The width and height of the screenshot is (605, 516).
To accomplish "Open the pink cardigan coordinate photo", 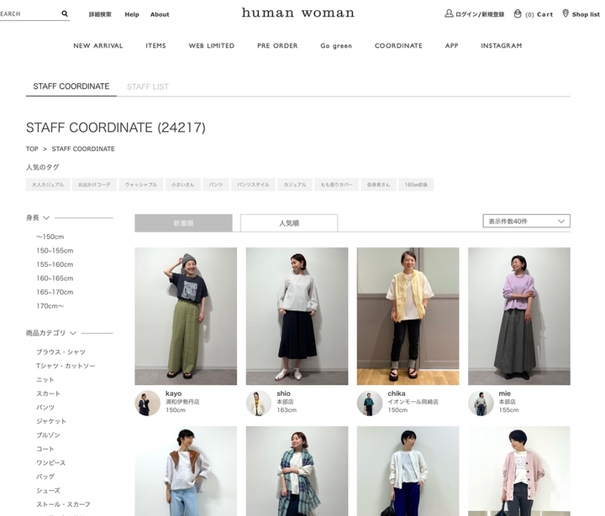I will point(519,471).
